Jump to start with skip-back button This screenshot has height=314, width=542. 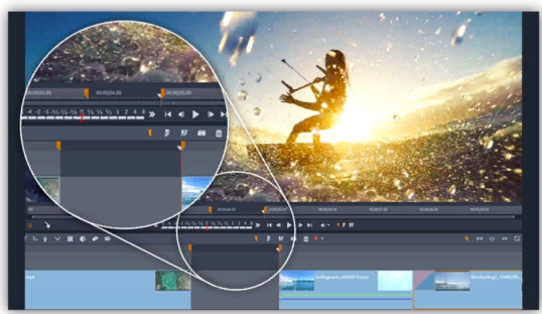(269, 225)
